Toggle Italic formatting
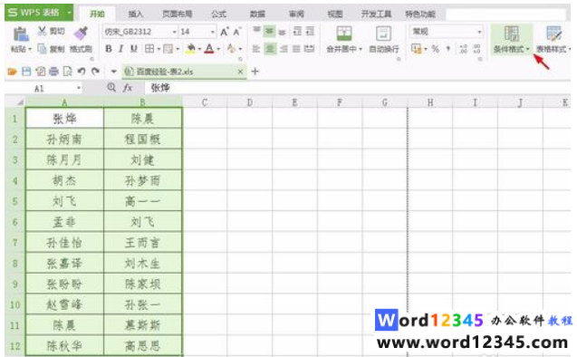 [120, 49]
